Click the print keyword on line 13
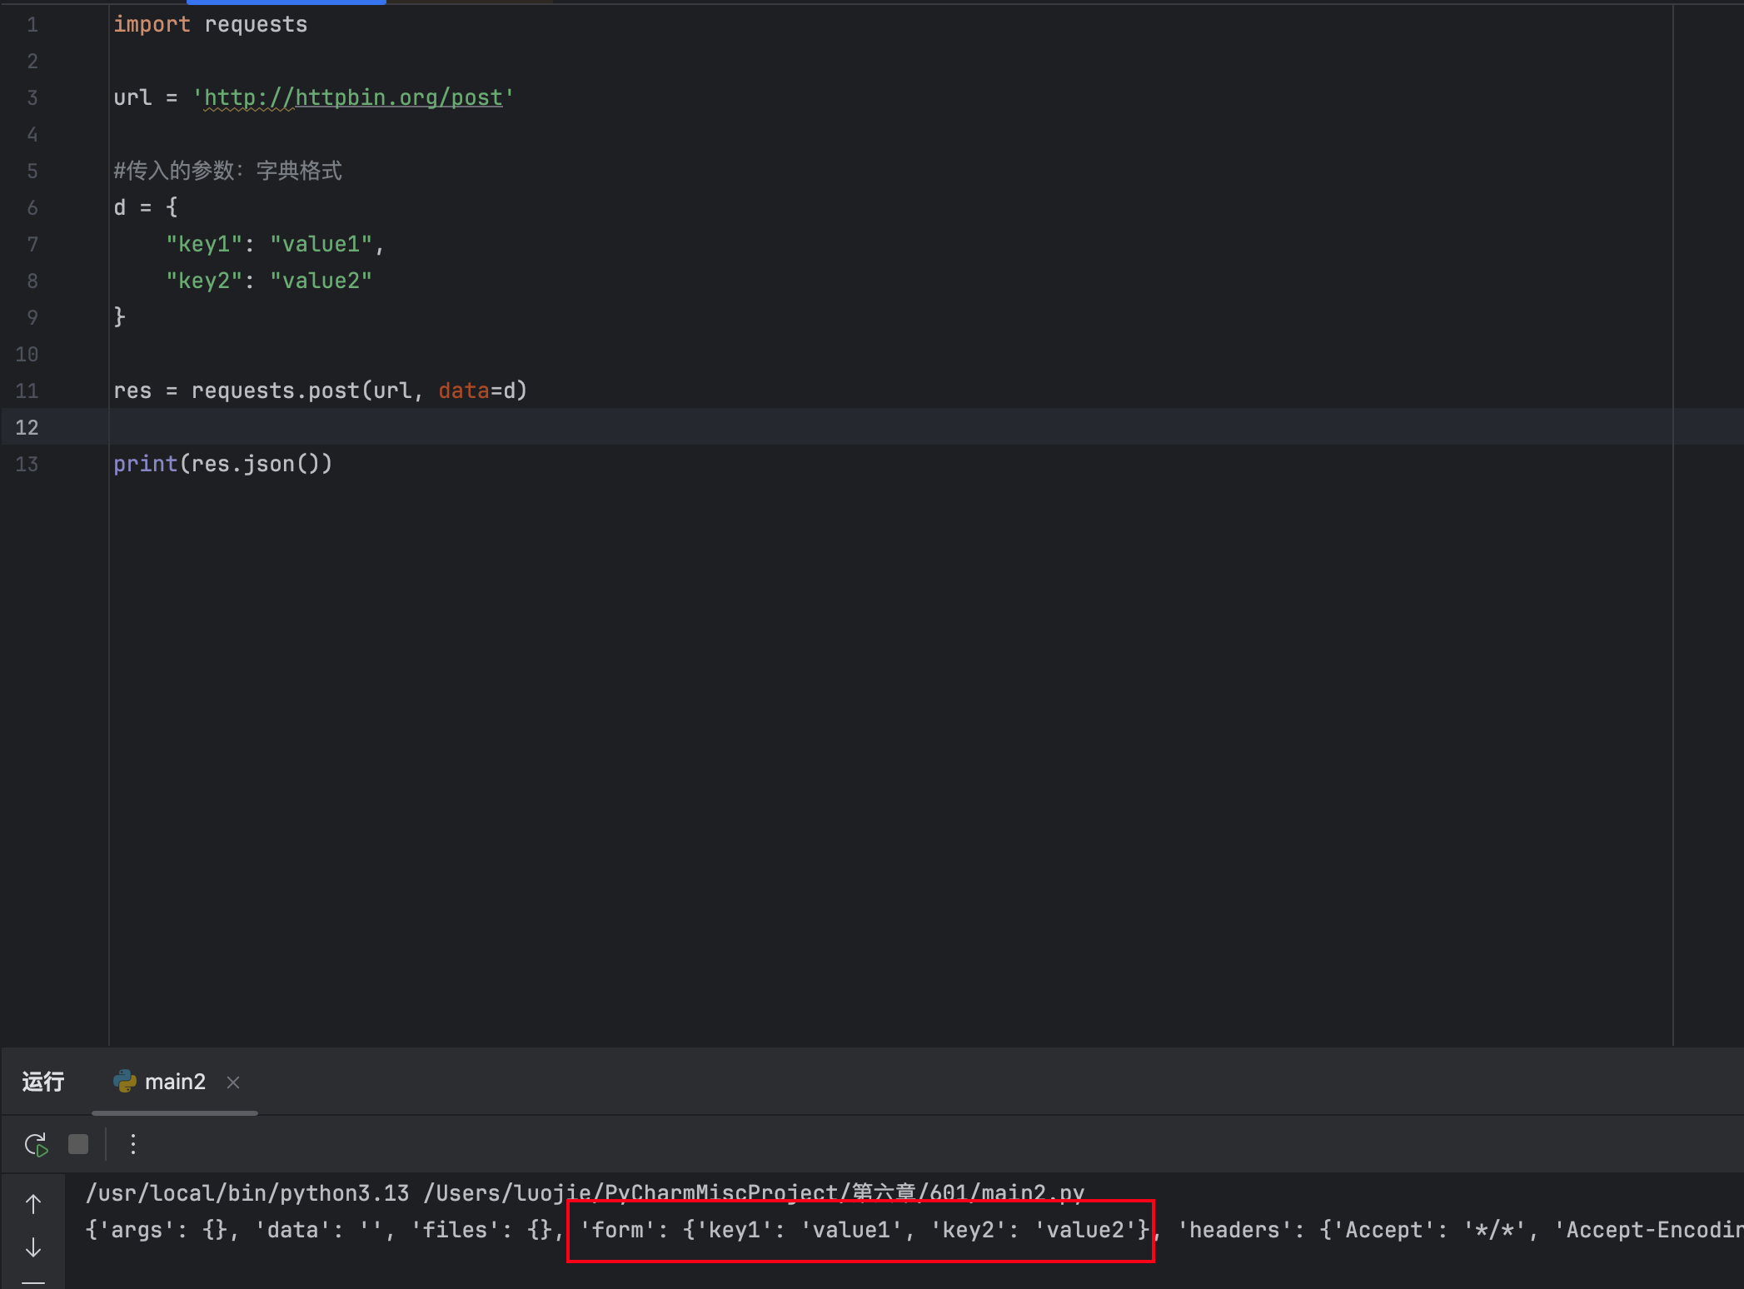 (146, 464)
